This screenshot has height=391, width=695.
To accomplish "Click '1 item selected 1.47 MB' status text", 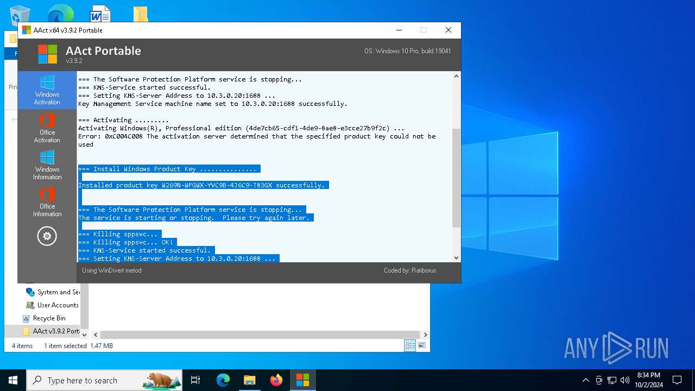I will point(78,346).
